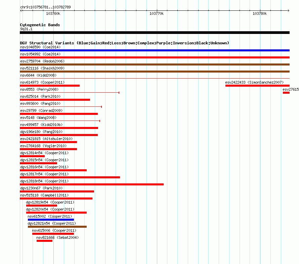Click the 103760k ruler tick label

click(53, 13)
